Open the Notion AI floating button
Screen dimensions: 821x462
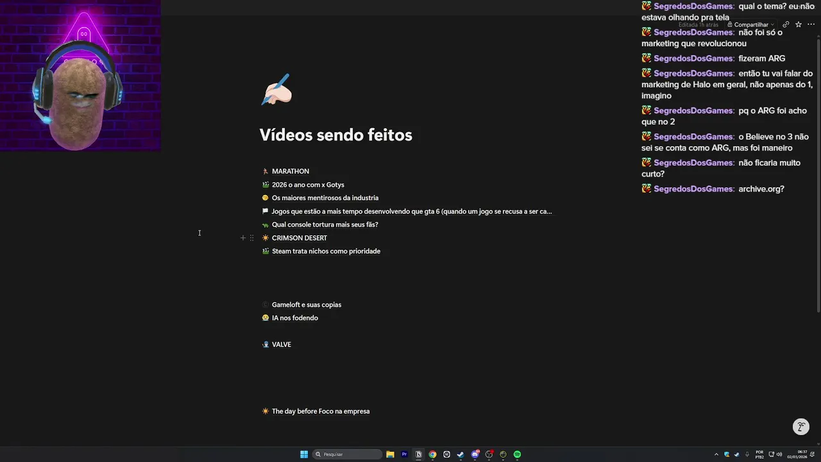(x=801, y=427)
